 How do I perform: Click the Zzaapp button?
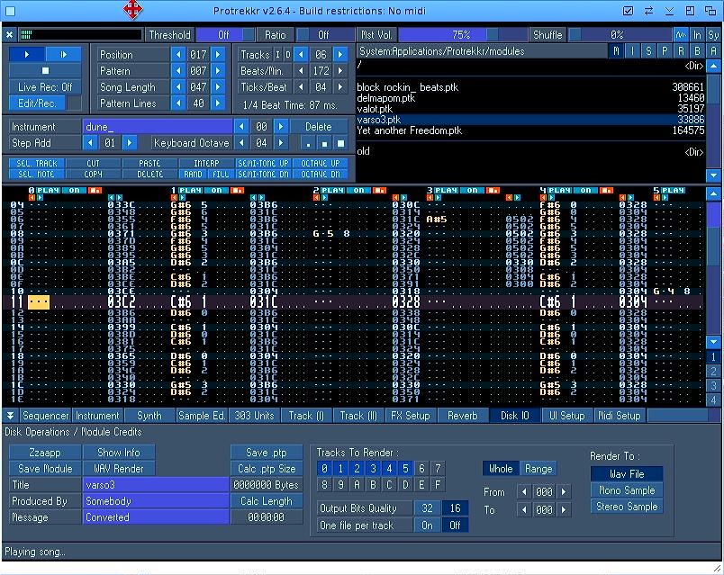pos(45,453)
